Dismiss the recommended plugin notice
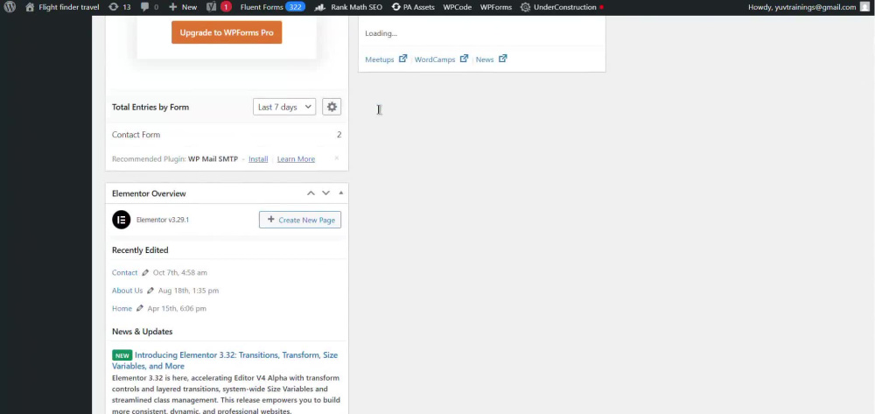This screenshot has width=875, height=414. (x=337, y=158)
